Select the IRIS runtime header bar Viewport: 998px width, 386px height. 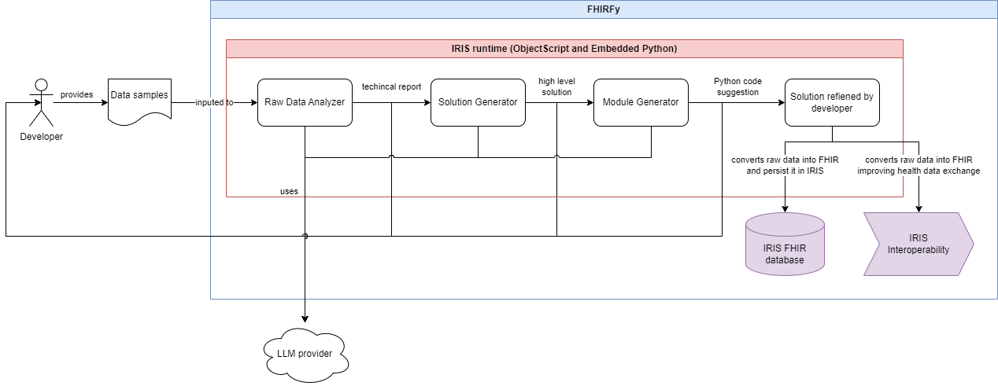point(564,48)
